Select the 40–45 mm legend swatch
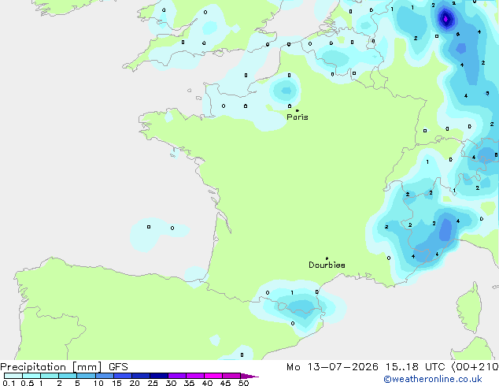The image size is (499, 386). point(213,376)
